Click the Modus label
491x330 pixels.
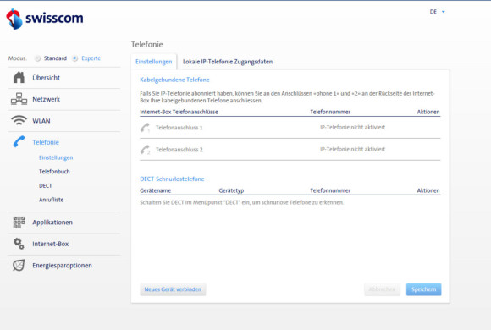[x=18, y=58]
